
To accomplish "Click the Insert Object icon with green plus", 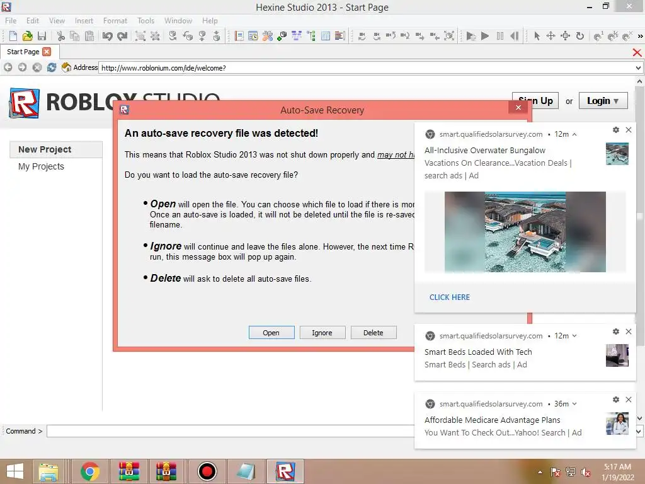I will coord(282,36).
